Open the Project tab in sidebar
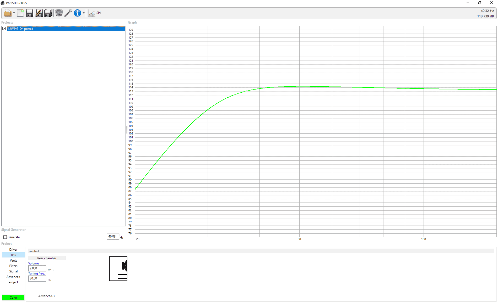 click(13, 282)
